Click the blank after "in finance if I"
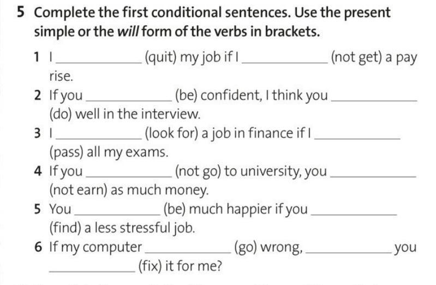Screen dimensions: 436x285 (x=357, y=135)
